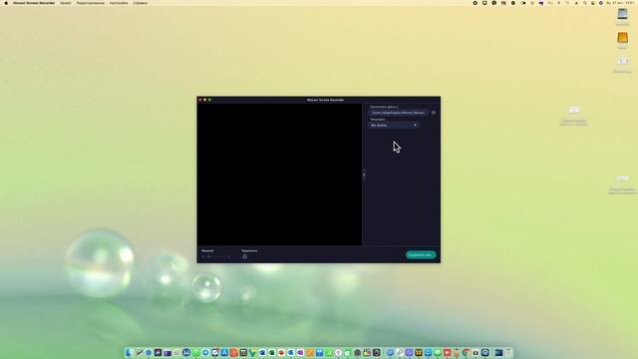Image resolution: width=638 pixels, height=359 pixels.
Task: Launch Microsoft Word from the Dock
Action: click(x=261, y=352)
